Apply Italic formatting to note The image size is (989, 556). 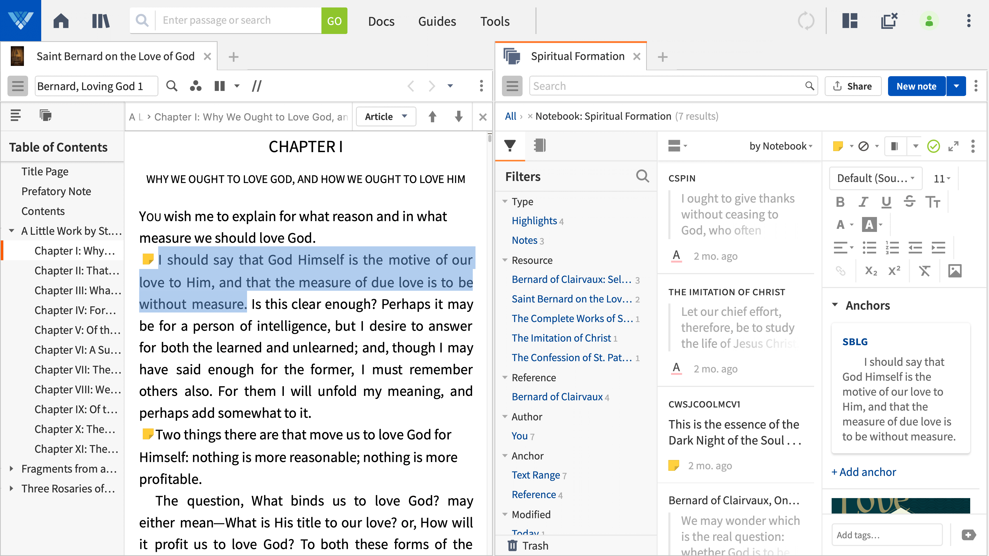pyautogui.click(x=863, y=202)
